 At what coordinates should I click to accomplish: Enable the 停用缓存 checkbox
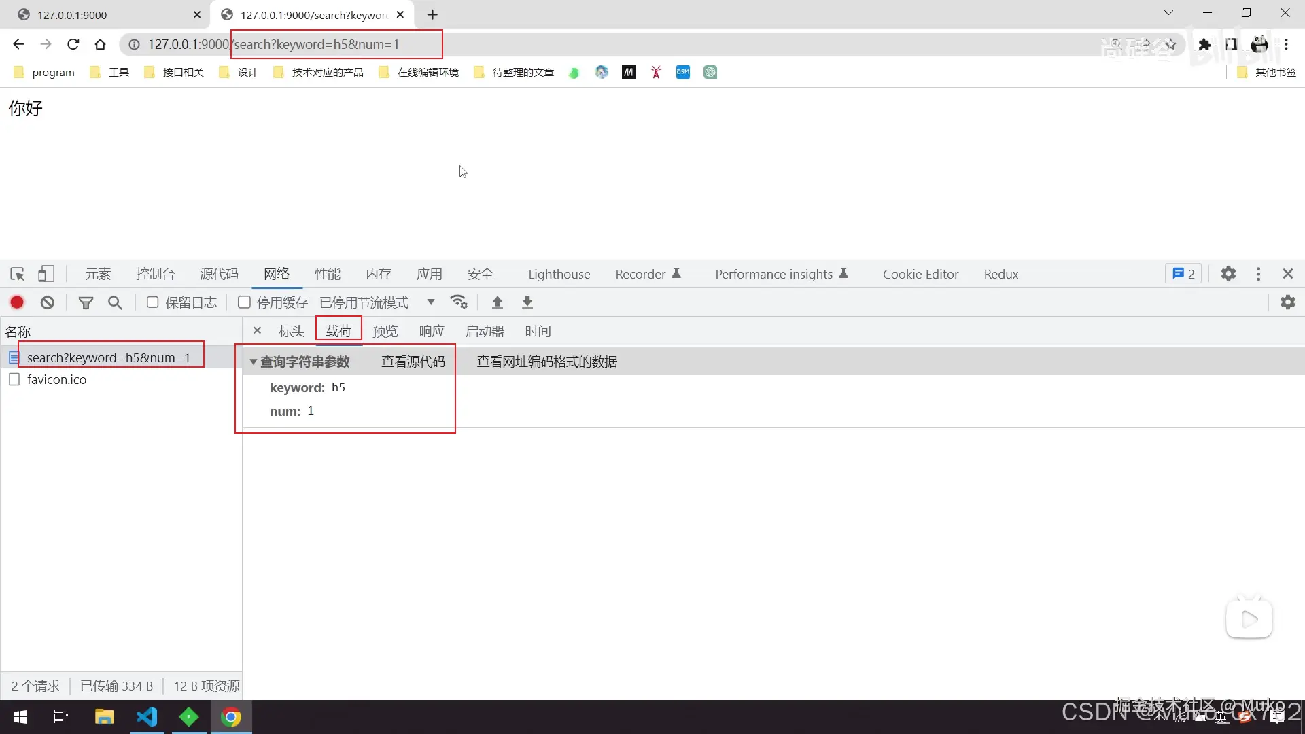(245, 302)
